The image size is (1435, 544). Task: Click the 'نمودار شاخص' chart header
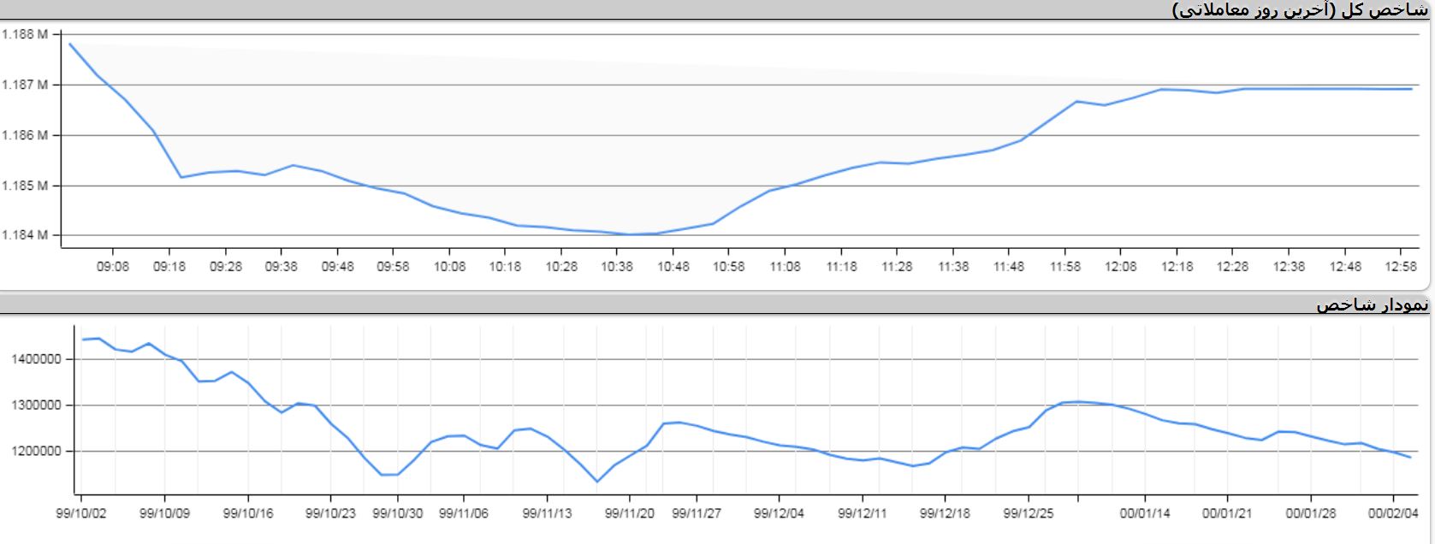pyautogui.click(x=1372, y=305)
